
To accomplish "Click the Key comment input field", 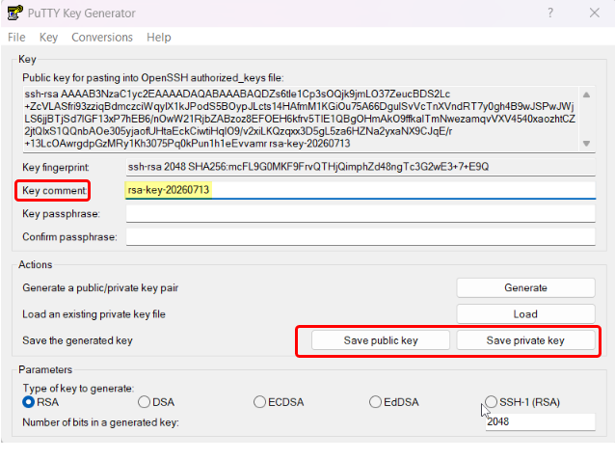I will [x=361, y=190].
